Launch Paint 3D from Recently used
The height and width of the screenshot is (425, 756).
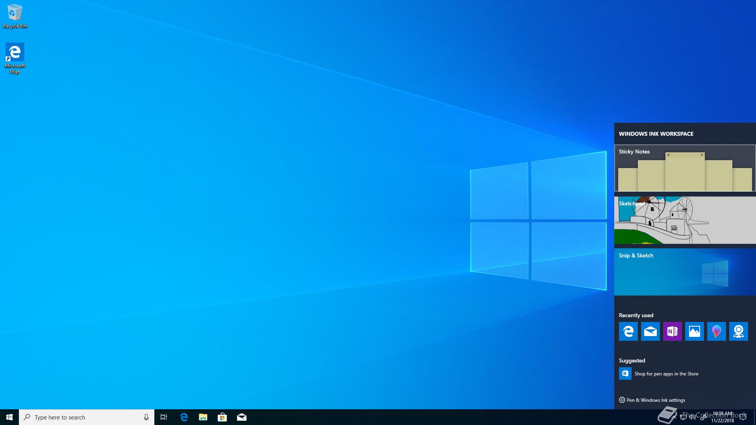coord(716,331)
